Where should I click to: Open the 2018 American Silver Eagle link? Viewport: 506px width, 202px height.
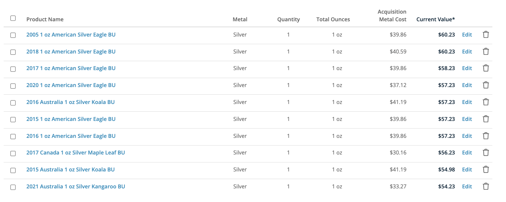71,51
